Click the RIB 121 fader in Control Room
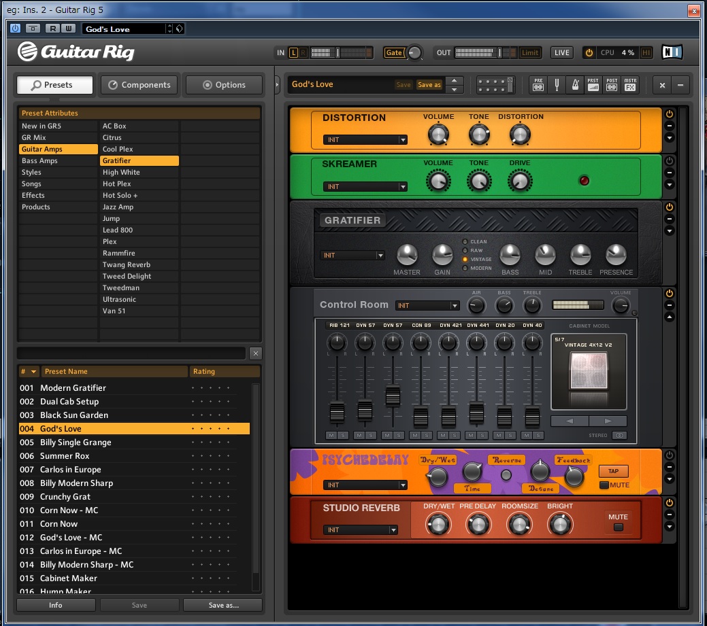The image size is (707, 626). [x=337, y=412]
